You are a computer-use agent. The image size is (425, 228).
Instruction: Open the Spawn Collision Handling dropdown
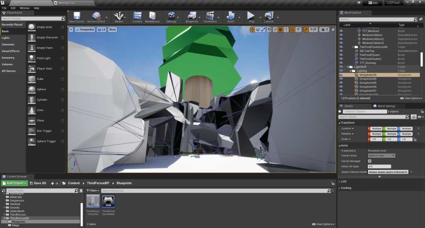pyautogui.click(x=388, y=172)
